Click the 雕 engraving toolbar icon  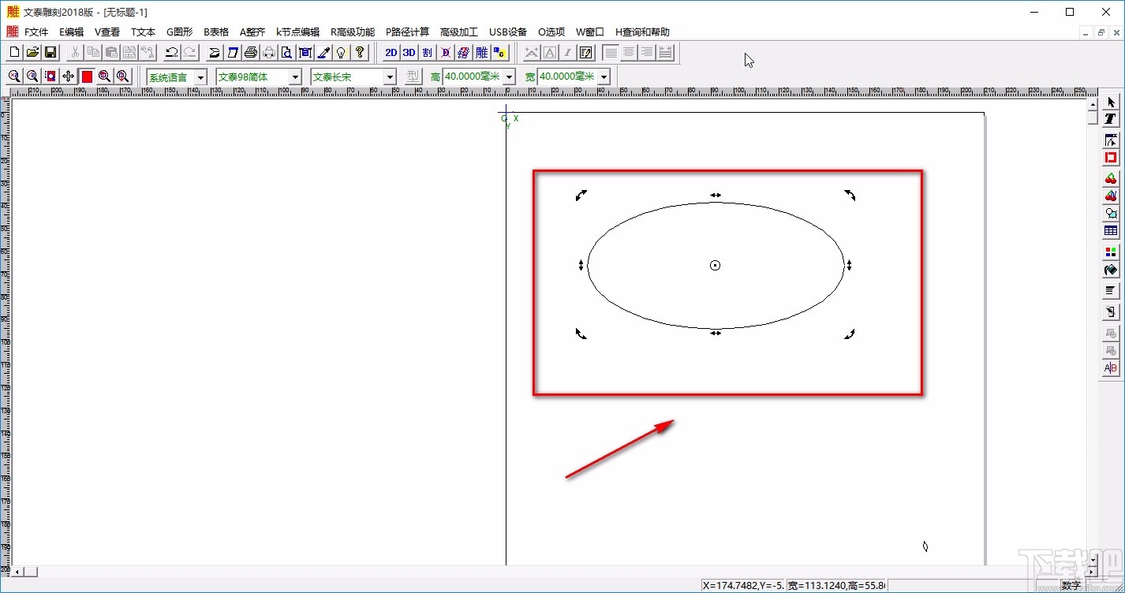[481, 53]
